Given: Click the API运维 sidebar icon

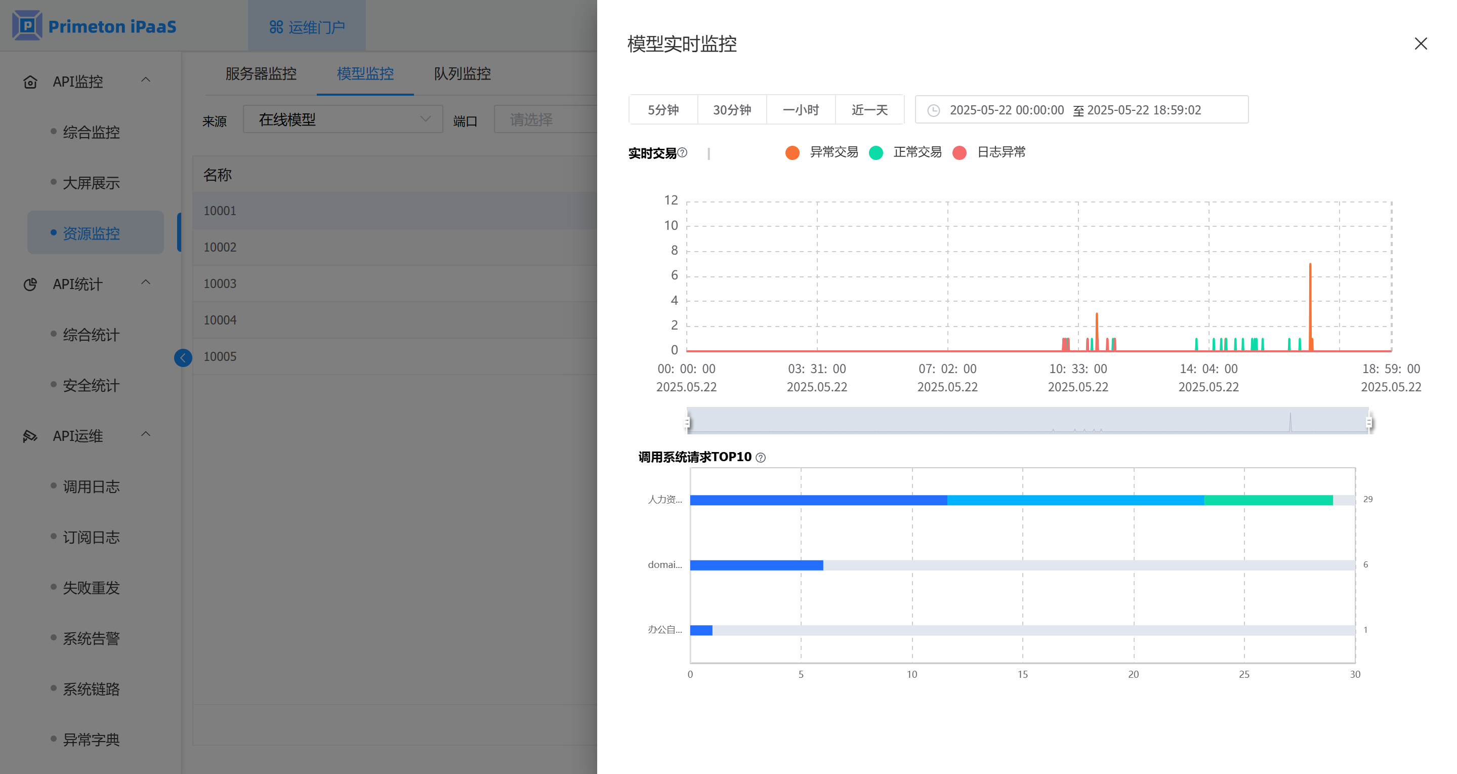Looking at the screenshot, I should (30, 436).
